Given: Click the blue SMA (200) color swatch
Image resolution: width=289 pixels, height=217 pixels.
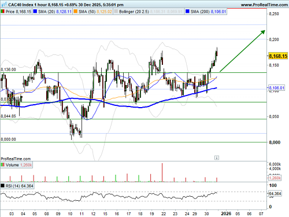Looking at the screenshot, I should (x=187, y=12).
